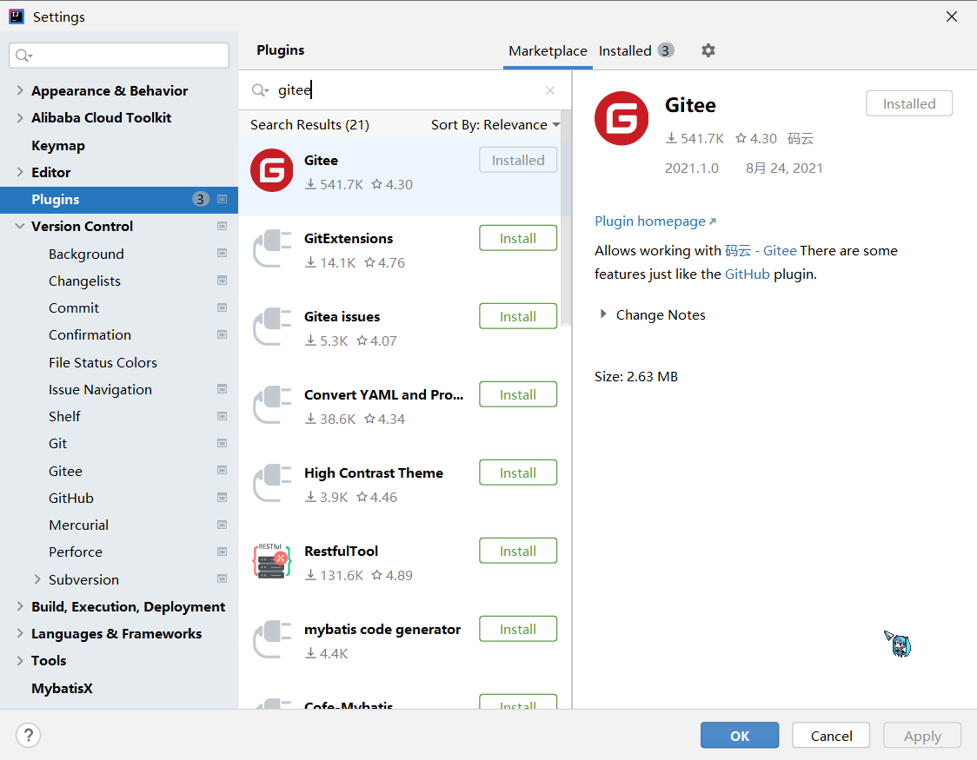This screenshot has width=977, height=760.
Task: Click the project-level icon beside Shelf
Action: [x=222, y=416]
